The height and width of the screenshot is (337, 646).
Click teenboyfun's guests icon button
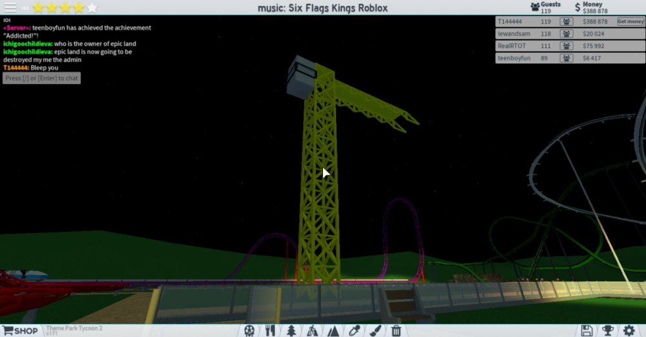point(566,58)
